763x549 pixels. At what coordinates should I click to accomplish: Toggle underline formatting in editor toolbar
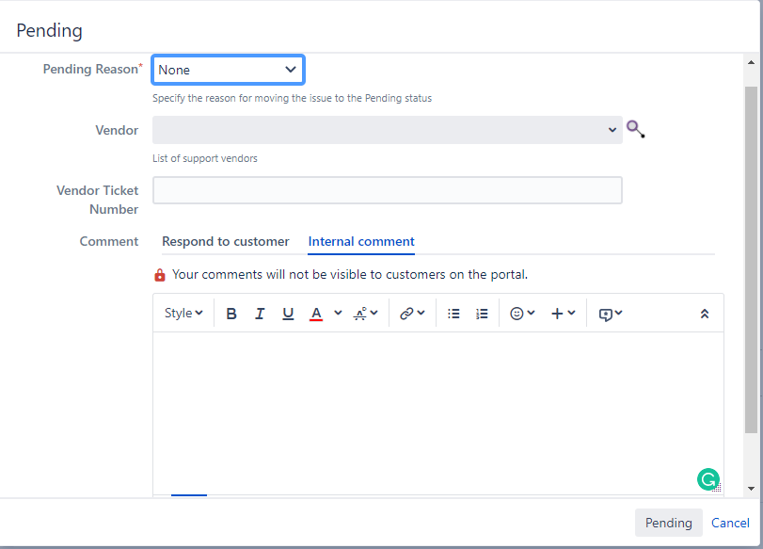click(288, 314)
